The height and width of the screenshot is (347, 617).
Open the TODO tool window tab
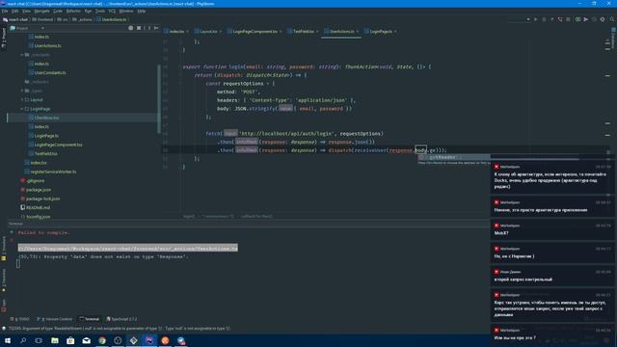[x=19, y=319]
